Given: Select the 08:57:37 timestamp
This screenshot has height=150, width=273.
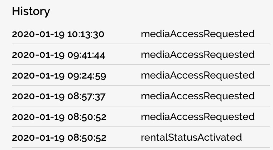Looking at the screenshot, I should coord(59,96).
